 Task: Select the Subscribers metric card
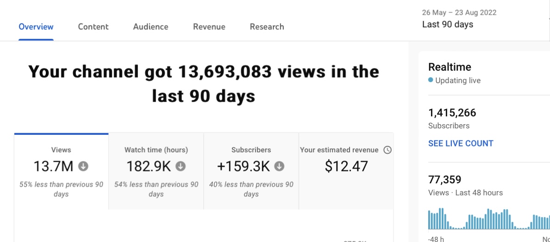pyautogui.click(x=251, y=171)
